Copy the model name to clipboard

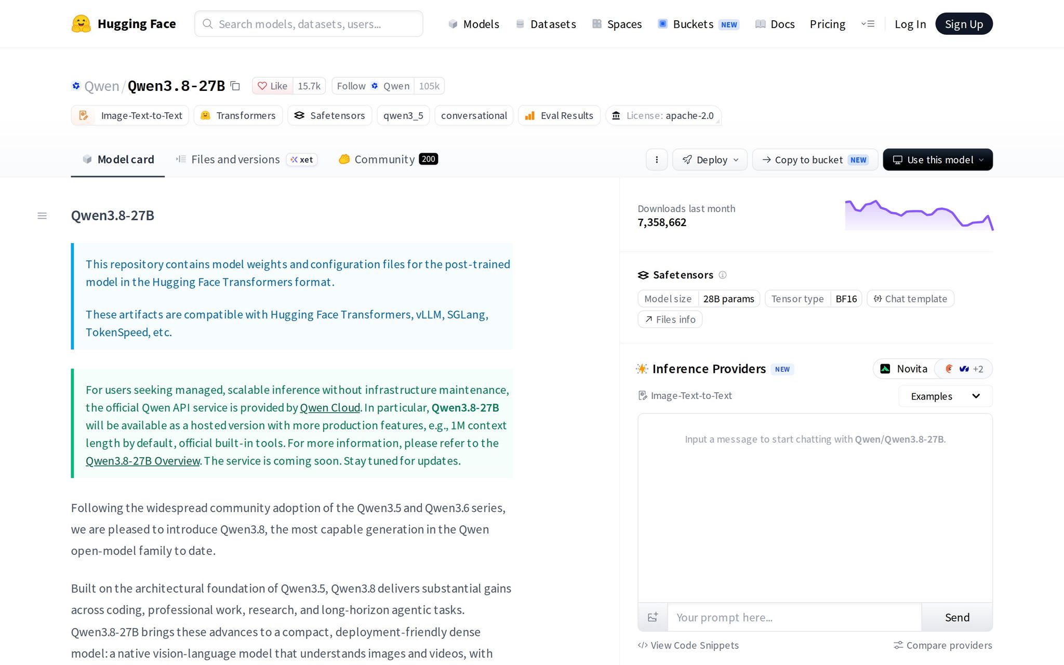[x=235, y=86]
